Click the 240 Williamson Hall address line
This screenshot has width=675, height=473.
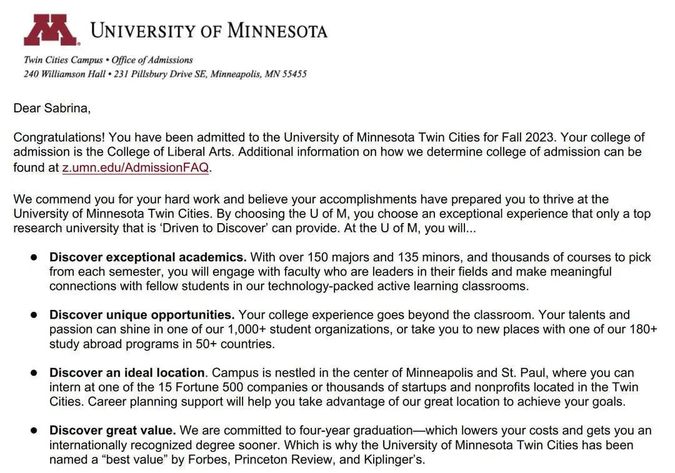[165, 74]
